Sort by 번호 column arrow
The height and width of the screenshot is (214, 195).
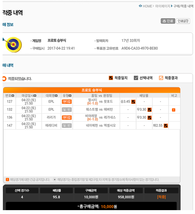[x=13, y=96]
